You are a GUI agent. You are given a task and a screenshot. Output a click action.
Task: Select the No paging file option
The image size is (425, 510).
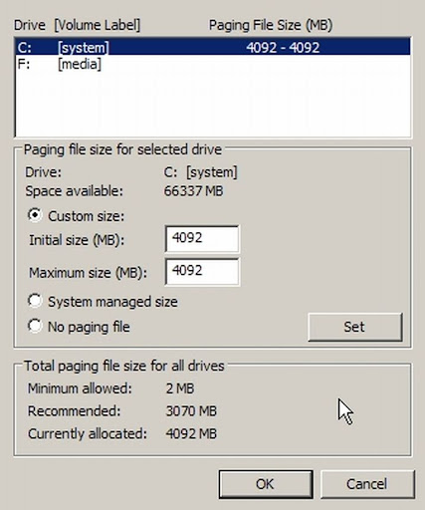[x=35, y=326]
